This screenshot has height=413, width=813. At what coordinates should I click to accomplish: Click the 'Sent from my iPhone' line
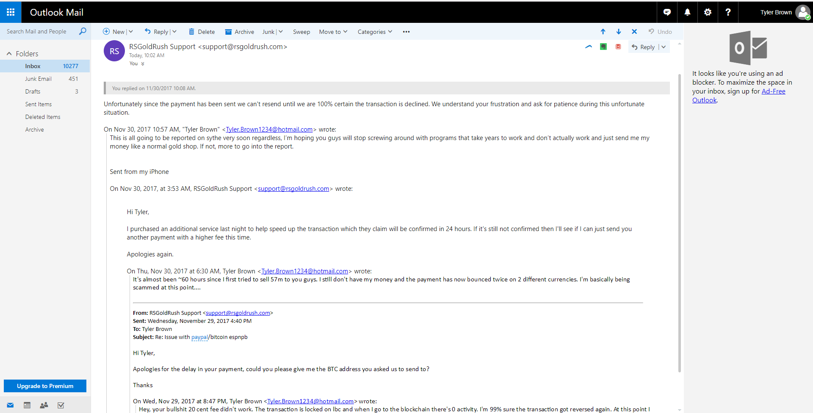pyautogui.click(x=139, y=172)
